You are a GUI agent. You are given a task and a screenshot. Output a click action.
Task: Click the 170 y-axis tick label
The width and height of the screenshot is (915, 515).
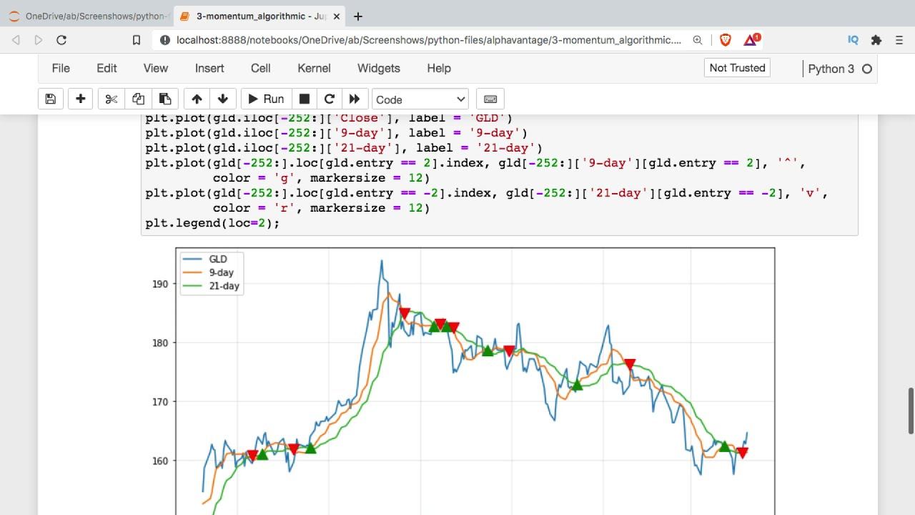point(160,402)
